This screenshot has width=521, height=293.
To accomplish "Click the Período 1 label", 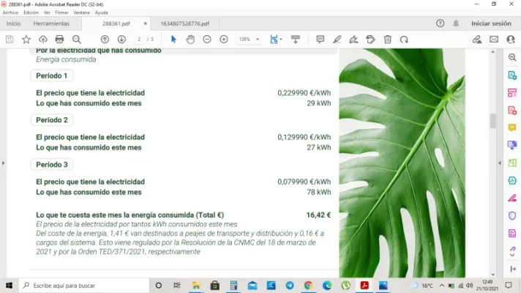I will [x=51, y=76].
